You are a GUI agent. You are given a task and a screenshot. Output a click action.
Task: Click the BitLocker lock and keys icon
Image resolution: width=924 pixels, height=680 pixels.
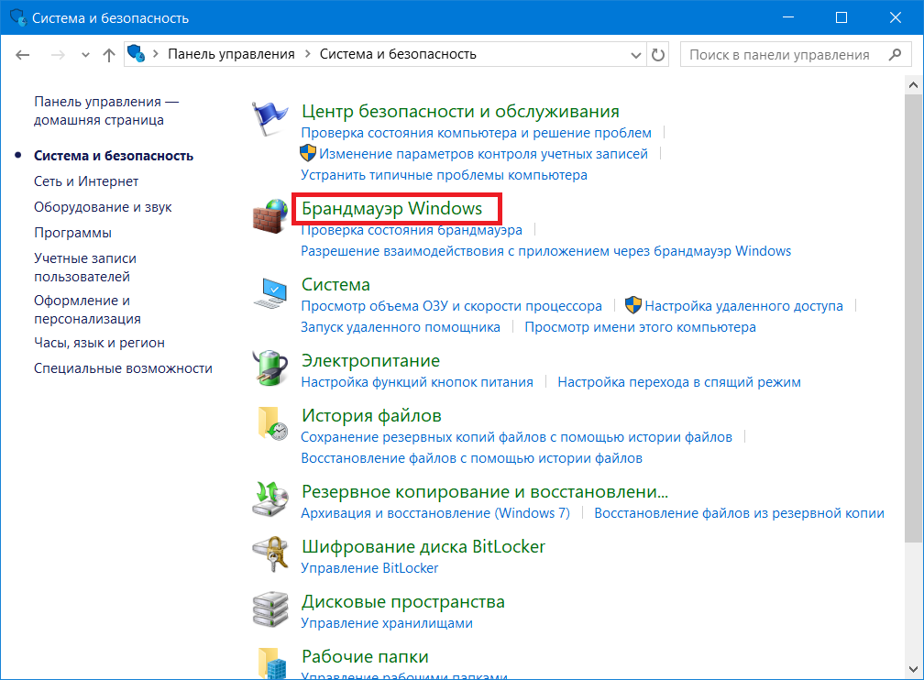(269, 554)
